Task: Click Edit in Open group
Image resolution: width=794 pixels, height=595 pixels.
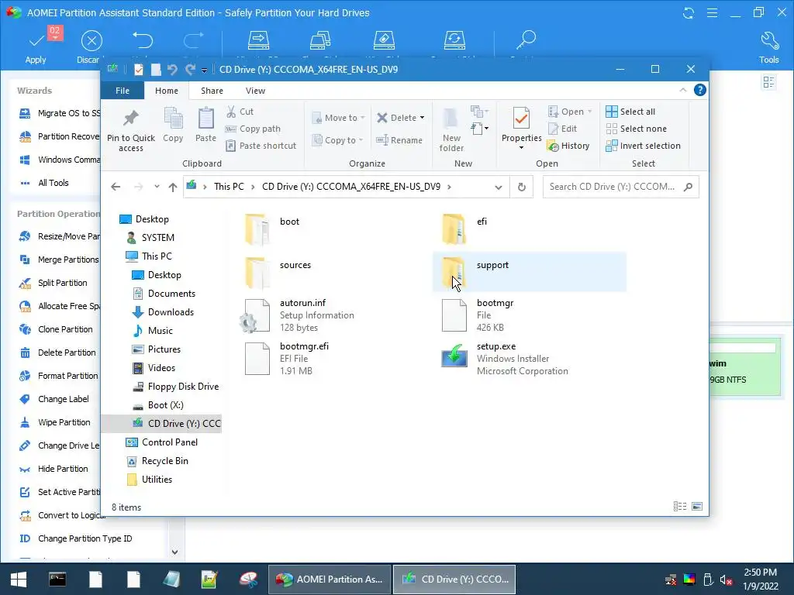Action: [x=563, y=129]
